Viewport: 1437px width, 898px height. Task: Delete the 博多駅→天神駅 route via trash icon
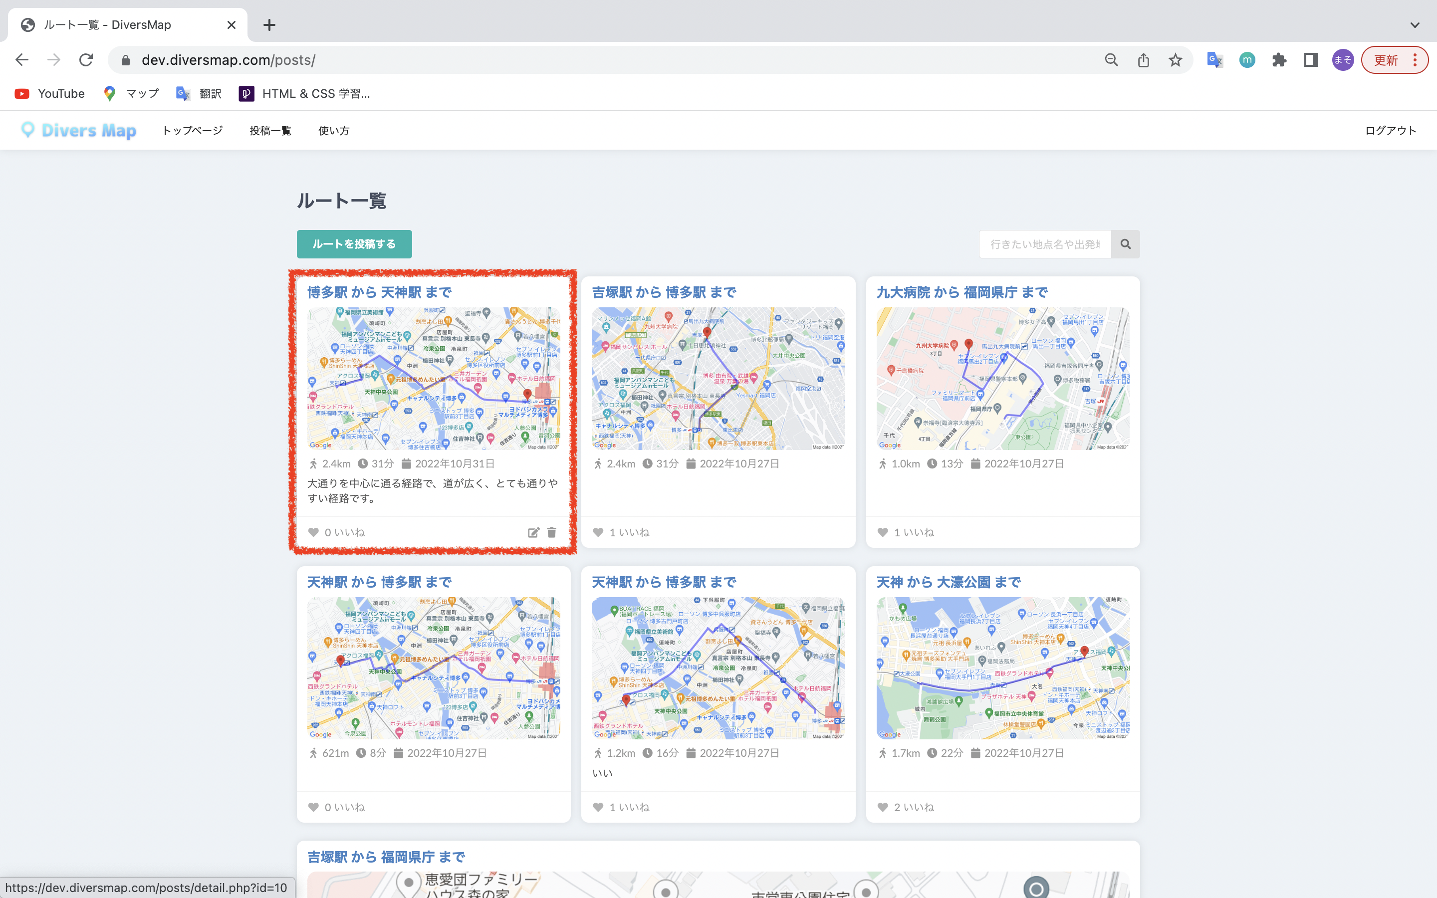pyautogui.click(x=553, y=532)
